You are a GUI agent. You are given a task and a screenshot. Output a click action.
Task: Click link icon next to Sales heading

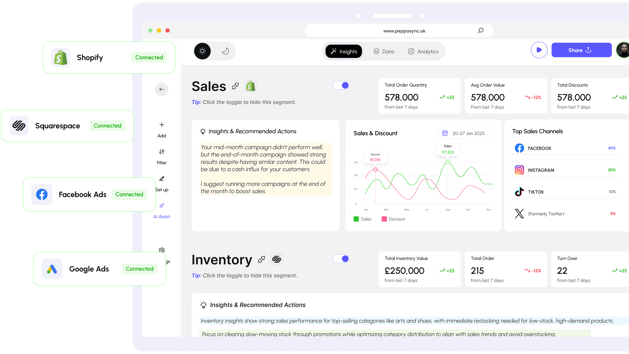(x=235, y=86)
